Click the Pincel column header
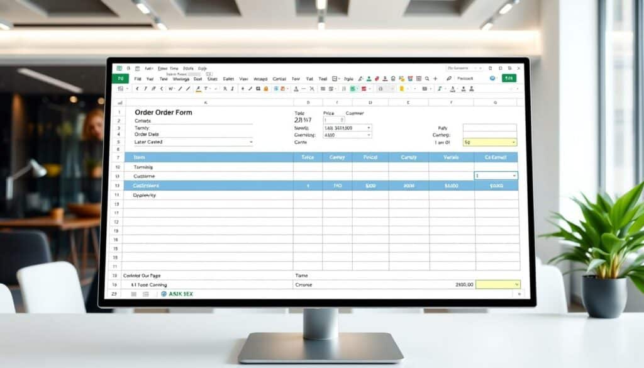The image size is (644, 368). (370, 157)
